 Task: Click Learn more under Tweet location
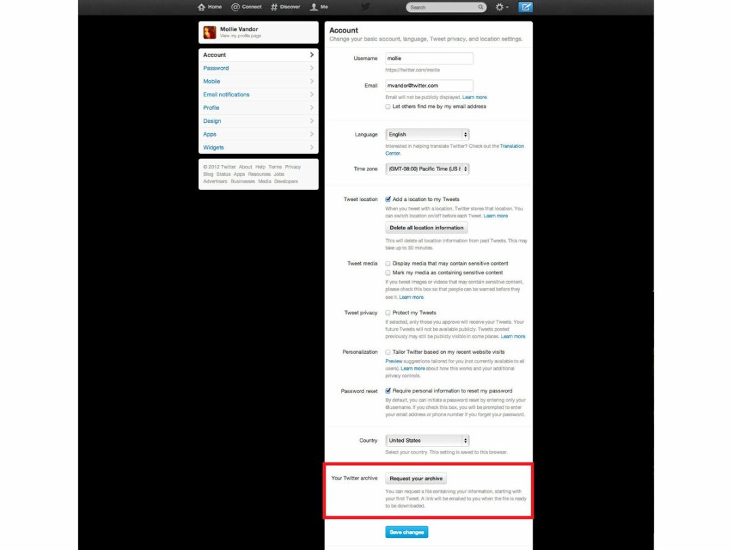coord(495,216)
